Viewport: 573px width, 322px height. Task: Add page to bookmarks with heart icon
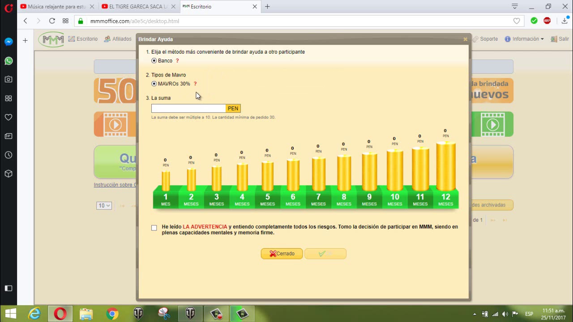(x=517, y=21)
